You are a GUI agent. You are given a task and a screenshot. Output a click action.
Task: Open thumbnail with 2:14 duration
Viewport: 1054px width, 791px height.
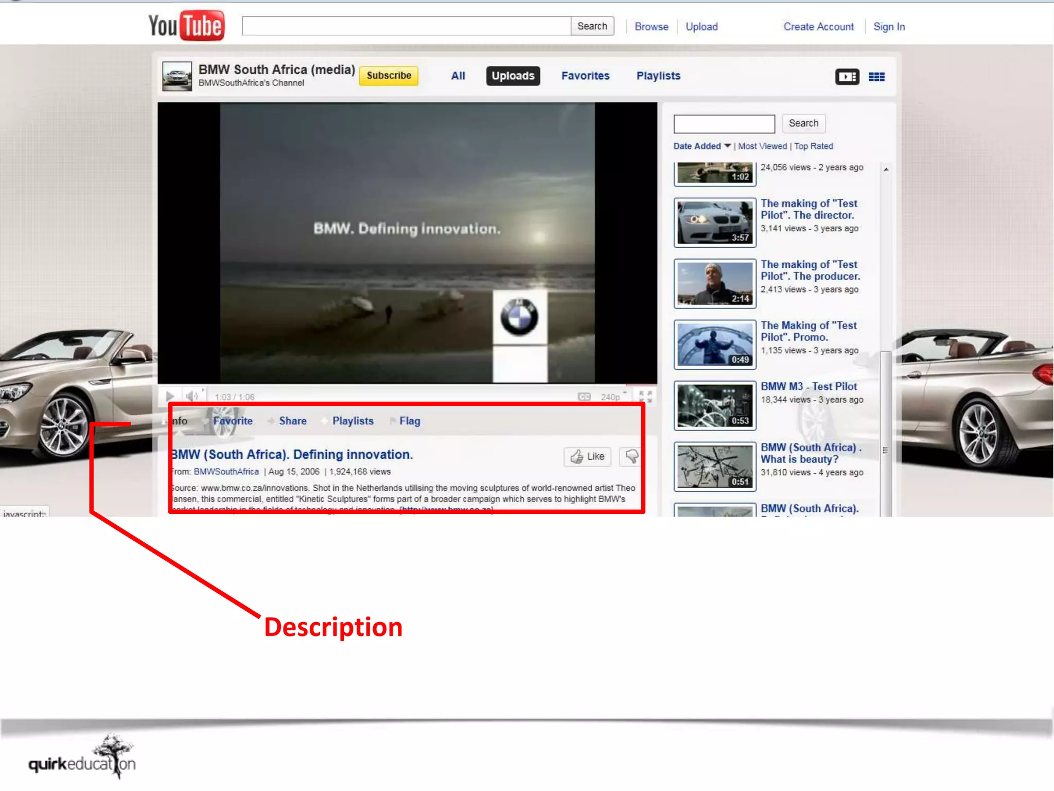[x=715, y=283]
